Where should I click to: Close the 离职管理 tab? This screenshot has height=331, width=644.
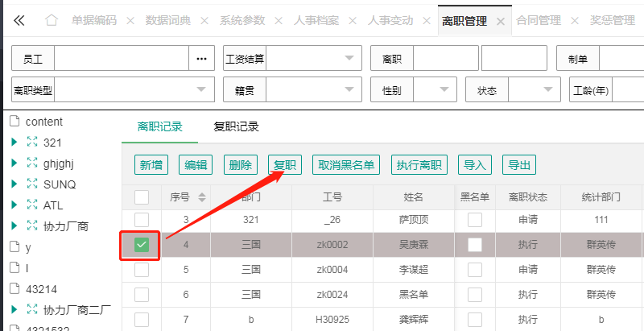tap(501, 21)
